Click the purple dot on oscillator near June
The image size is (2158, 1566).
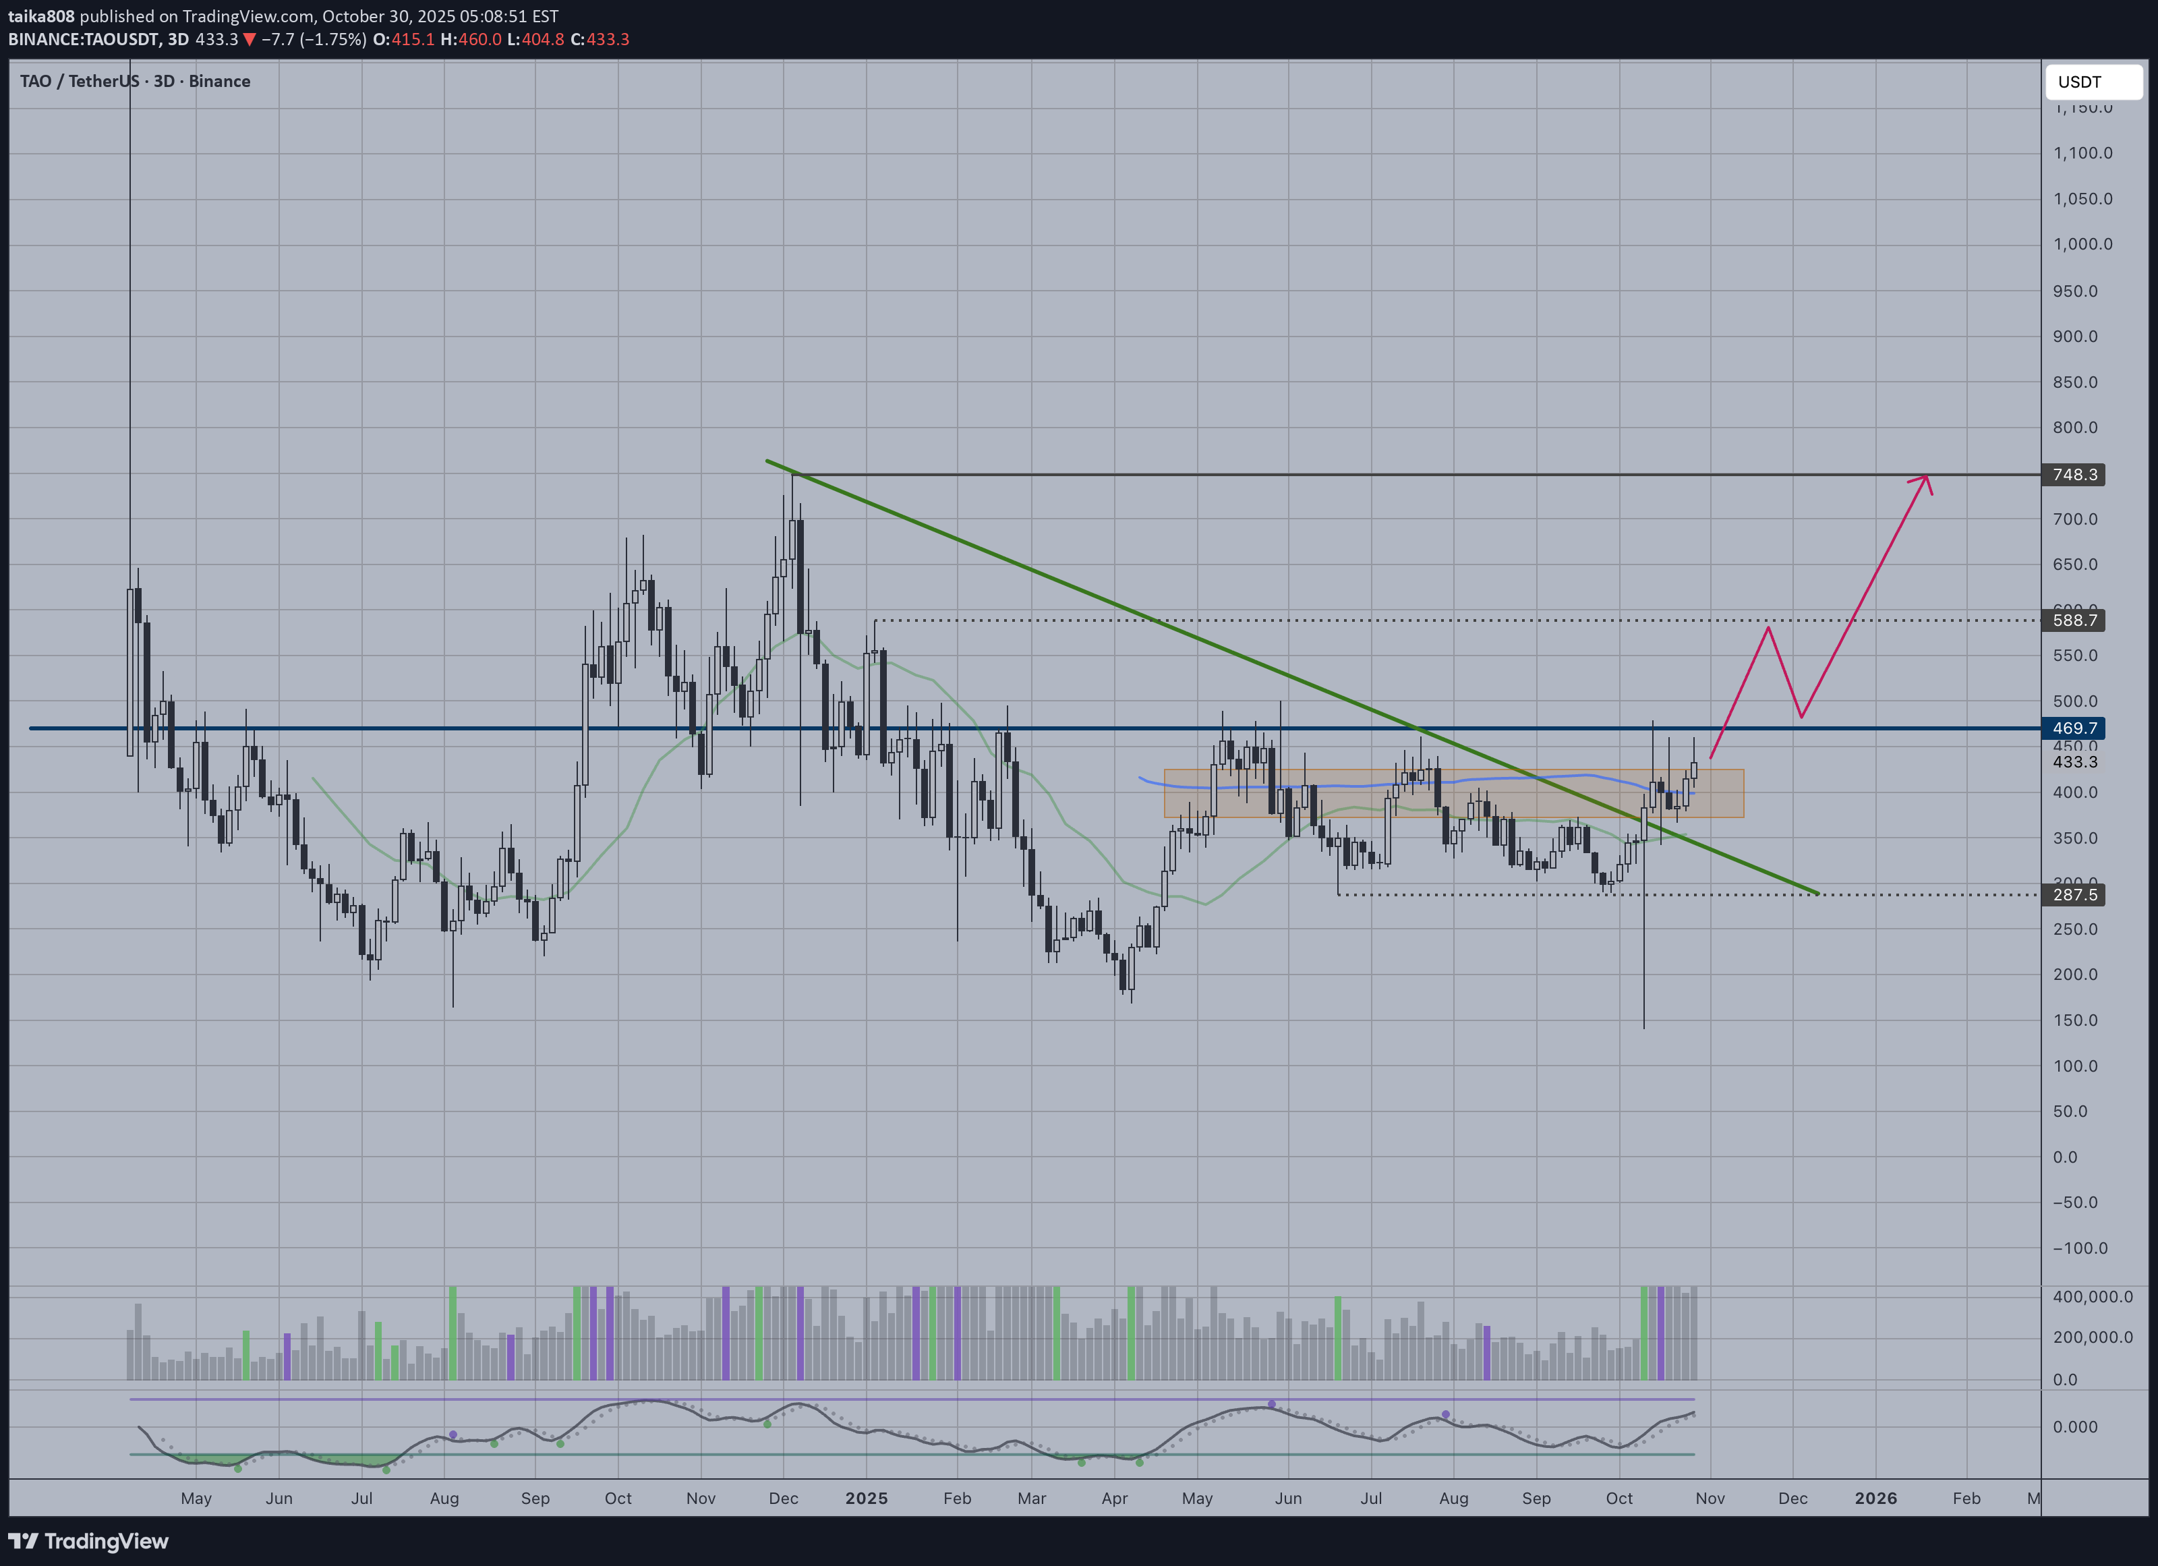click(1271, 1404)
